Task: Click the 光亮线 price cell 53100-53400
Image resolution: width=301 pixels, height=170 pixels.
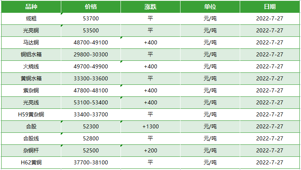Action: tap(91, 102)
